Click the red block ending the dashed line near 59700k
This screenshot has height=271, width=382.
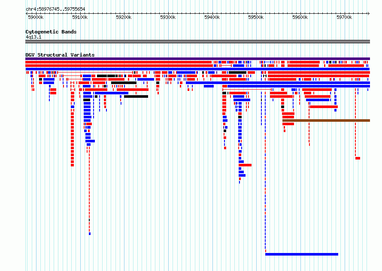point(358,158)
